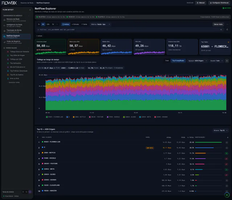The width and height of the screenshot is (232, 200).
Task: Open Mostrar Top 10 dropdown
Action: tap(220, 130)
